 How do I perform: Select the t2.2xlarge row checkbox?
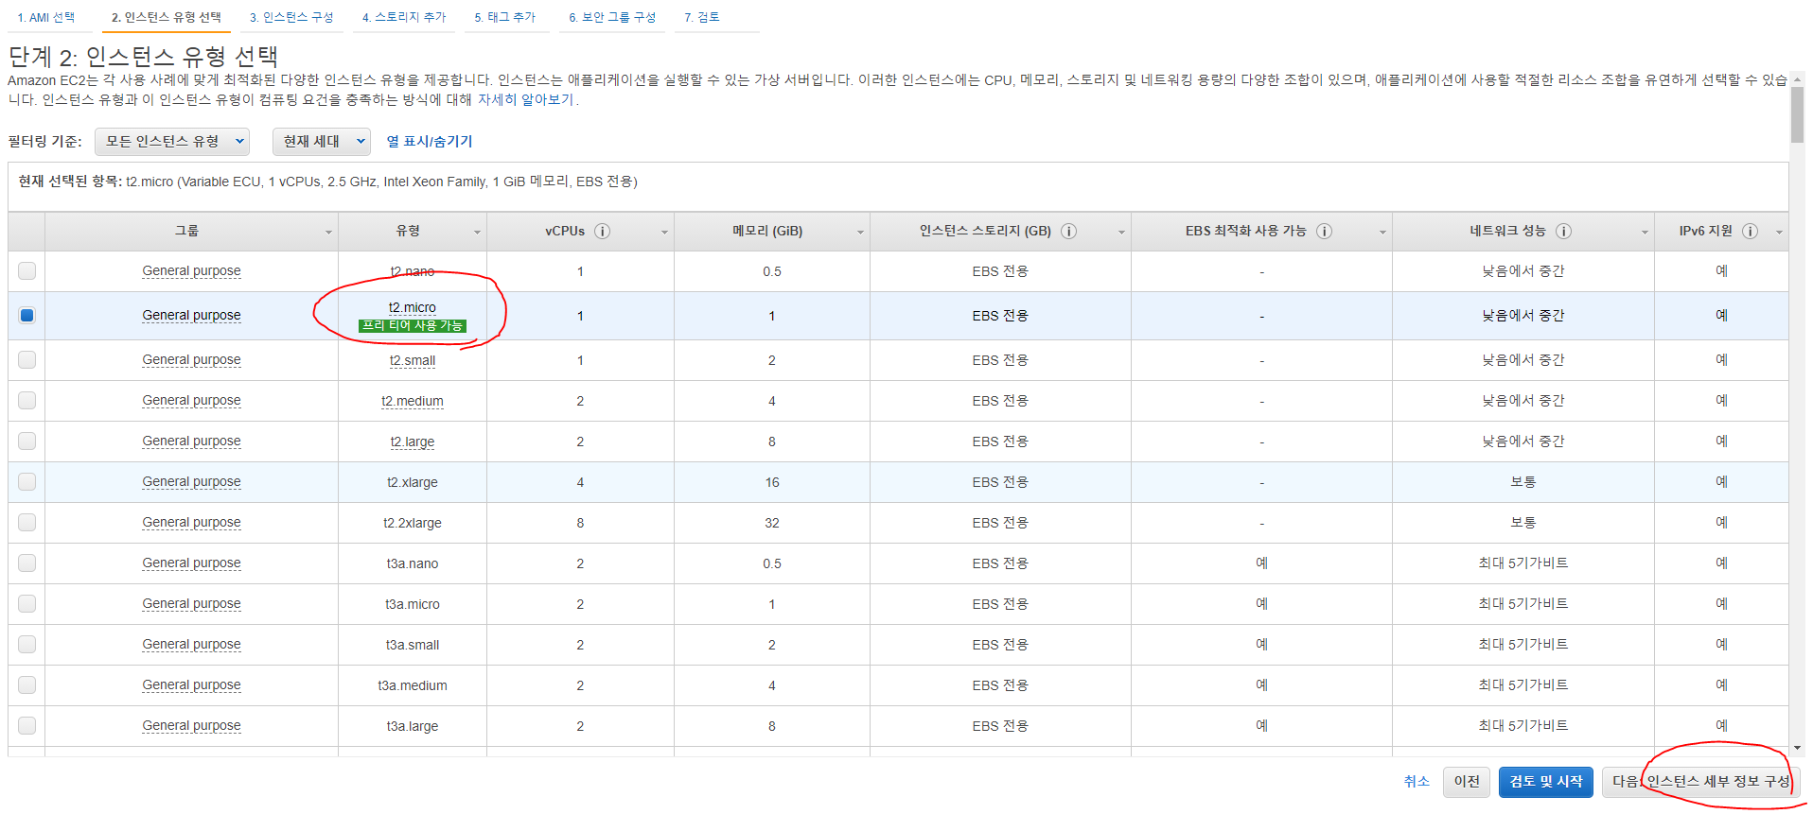pos(26,523)
